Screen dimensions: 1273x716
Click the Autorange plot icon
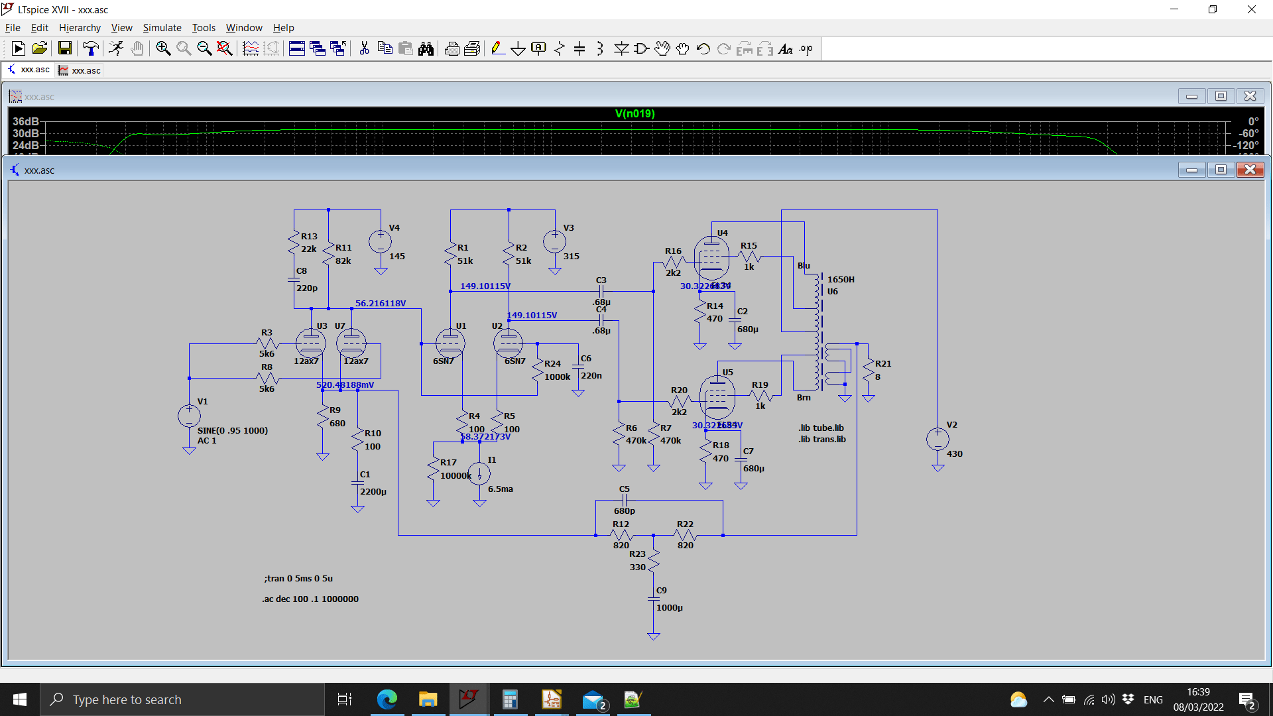point(251,48)
